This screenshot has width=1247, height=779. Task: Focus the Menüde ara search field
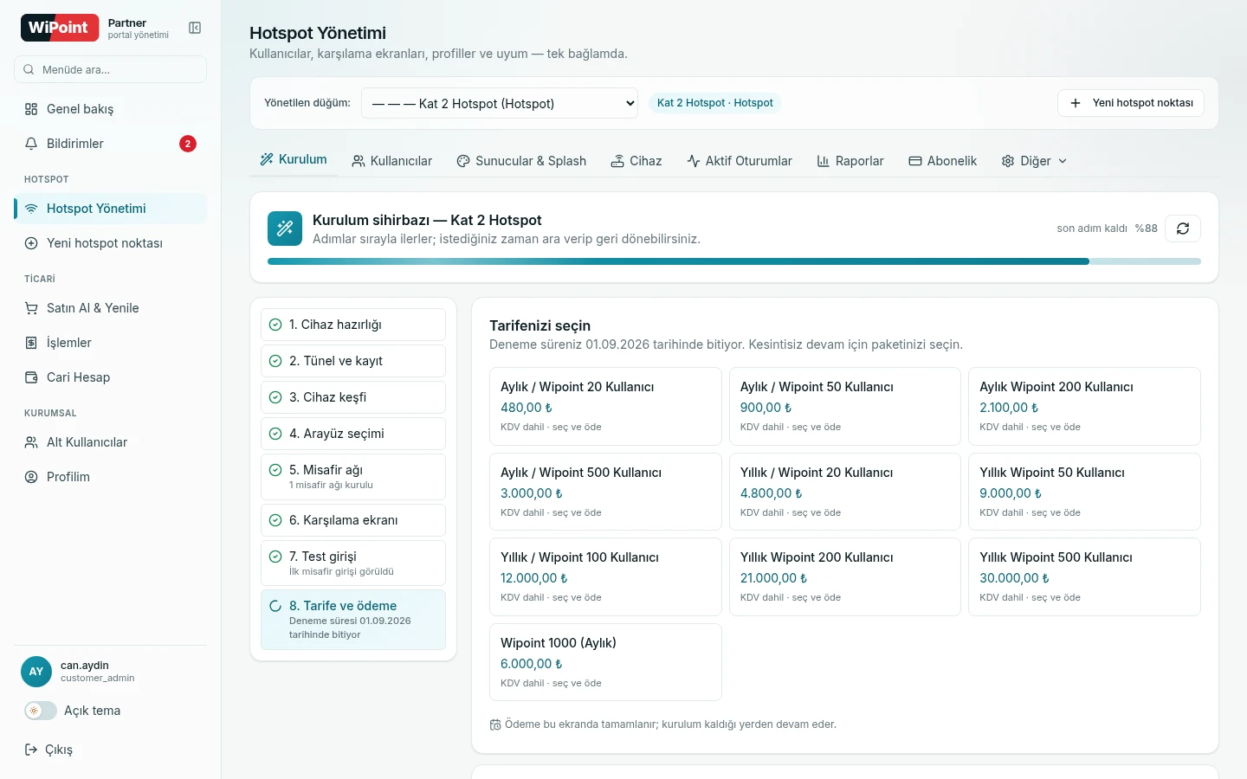tap(110, 69)
